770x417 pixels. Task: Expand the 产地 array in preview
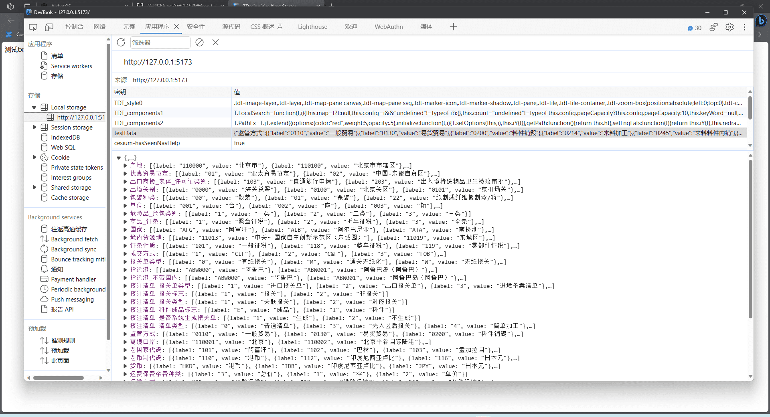(x=125, y=166)
